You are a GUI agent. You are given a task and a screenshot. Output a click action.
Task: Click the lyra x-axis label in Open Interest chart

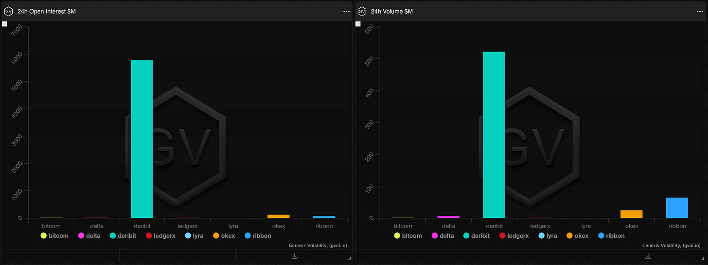[x=233, y=226]
